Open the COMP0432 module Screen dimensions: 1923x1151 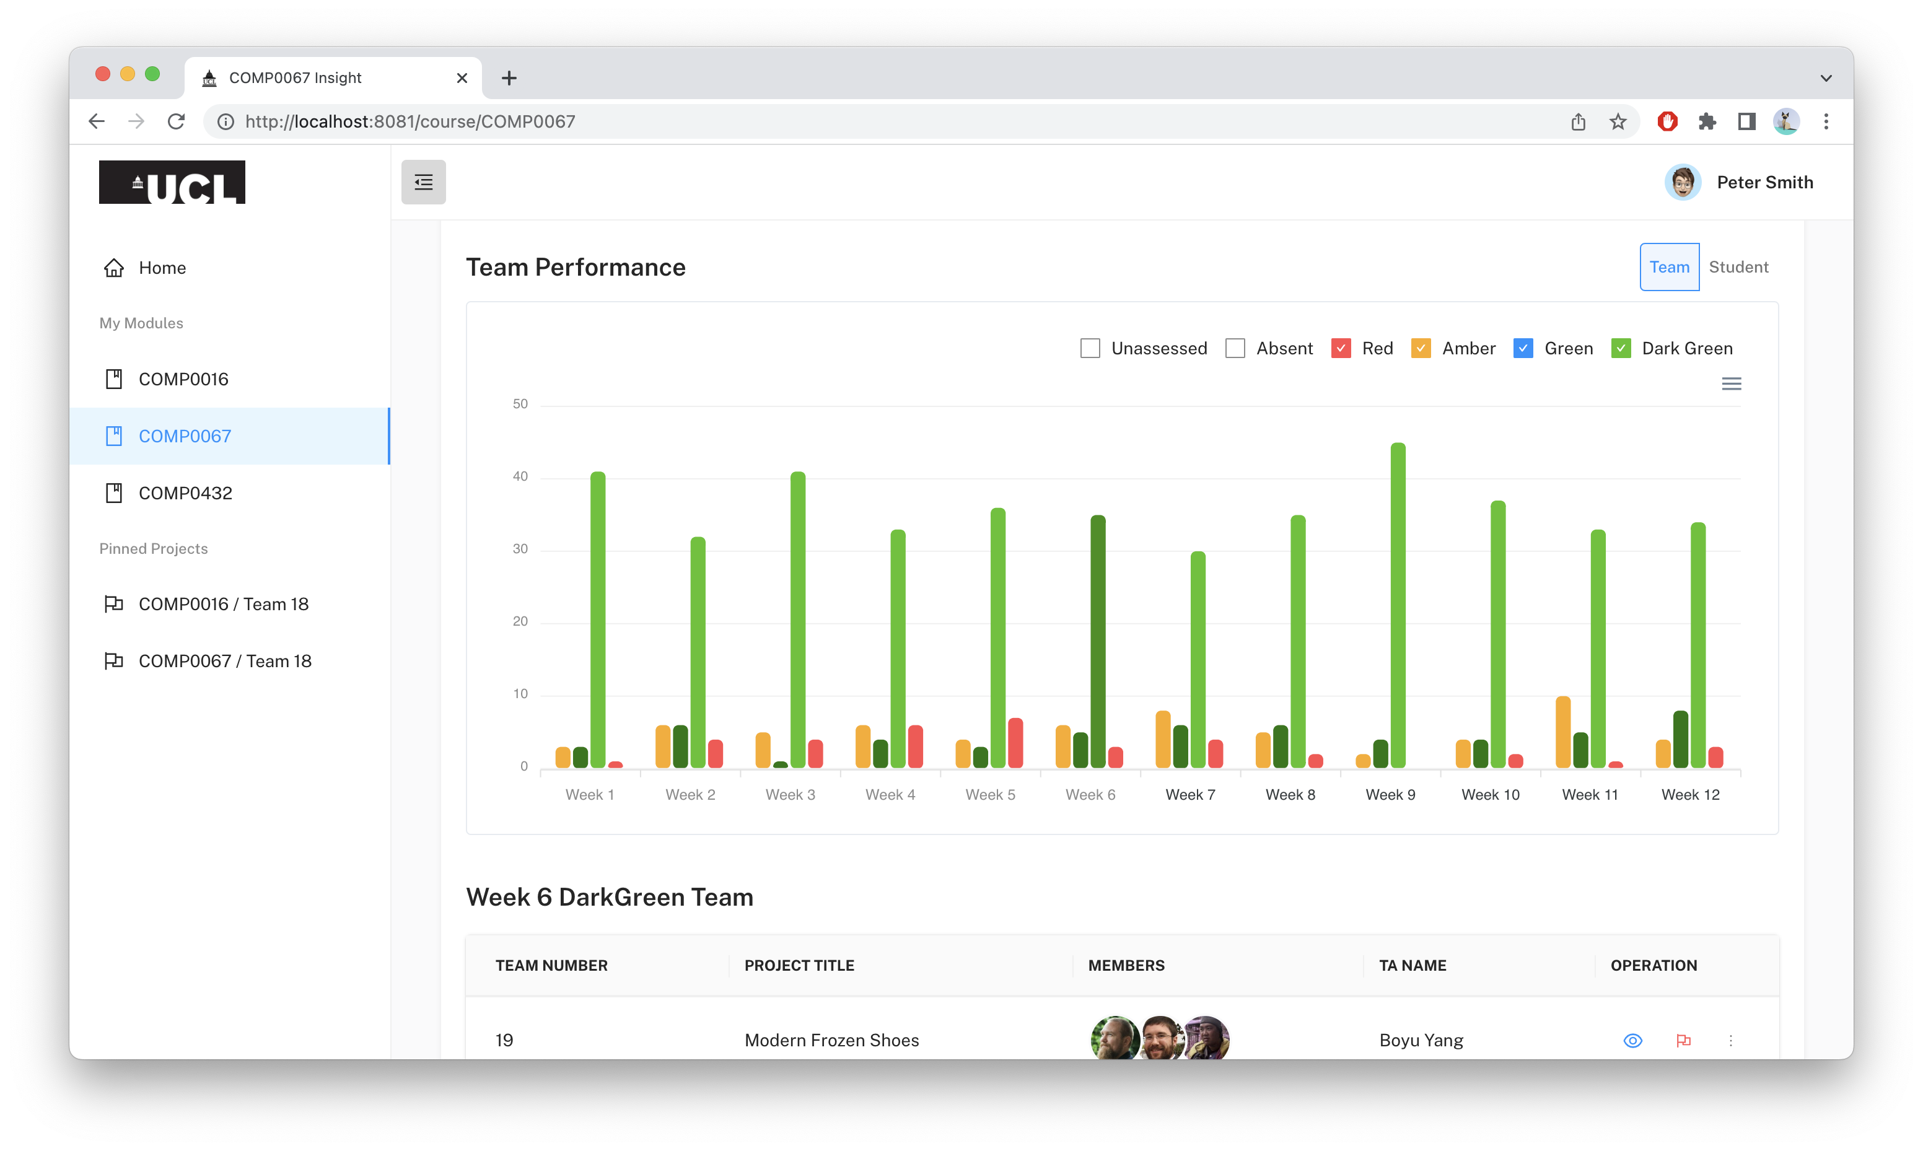point(229,493)
